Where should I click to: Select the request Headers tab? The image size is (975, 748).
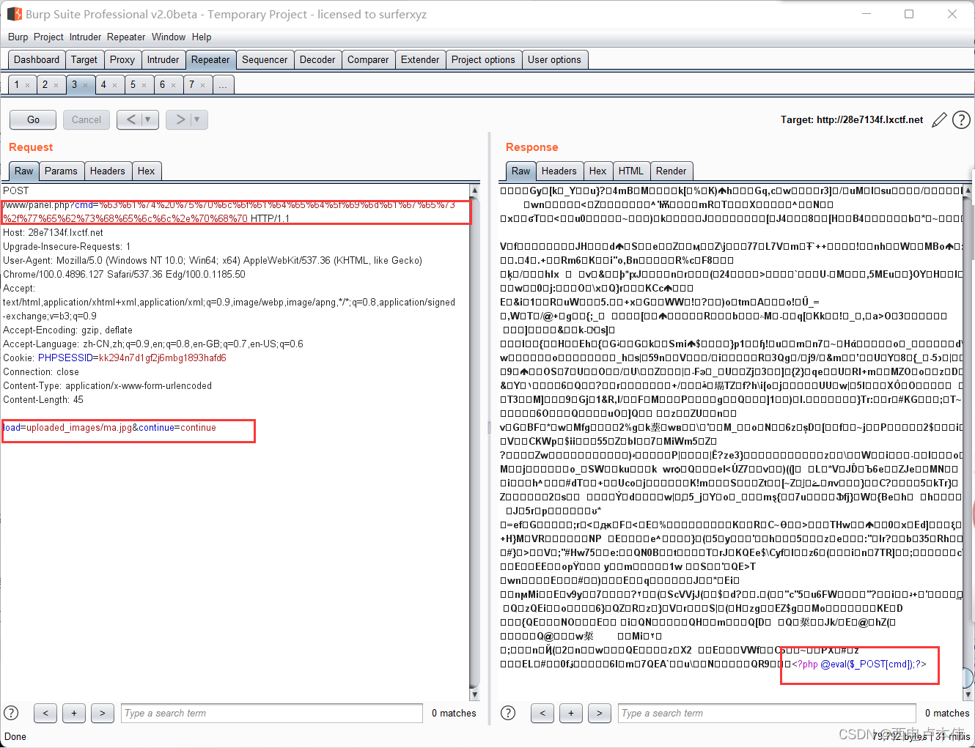[108, 171]
